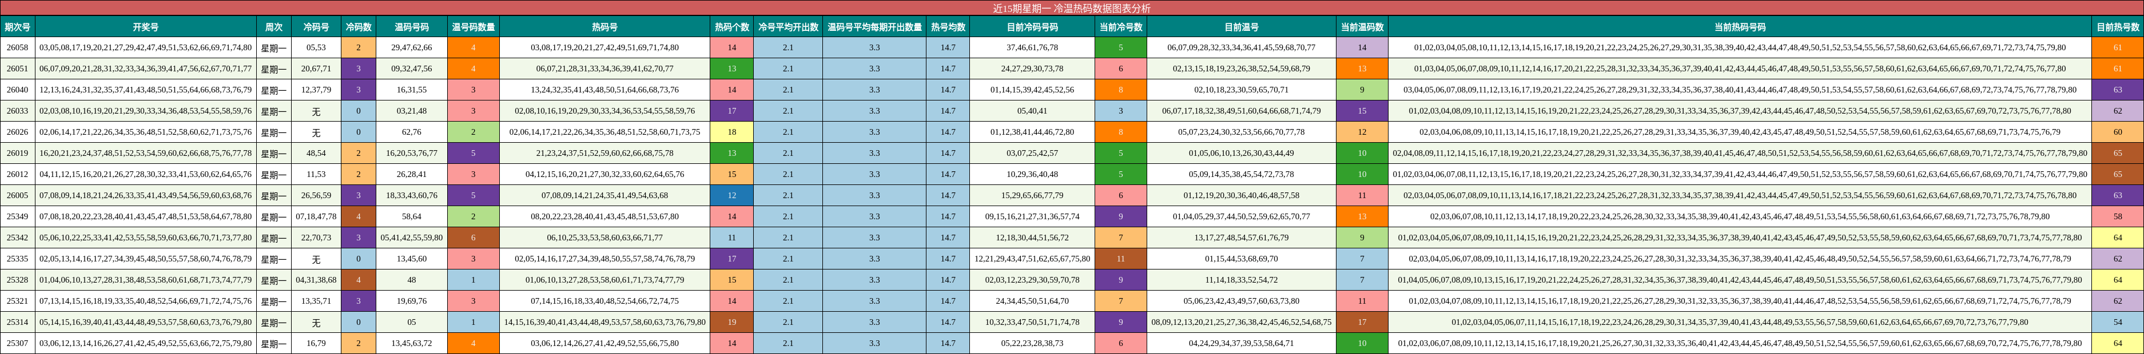Click yellow hot count '18' in row 26026
The width and height of the screenshot is (2144, 354).
[x=731, y=132]
